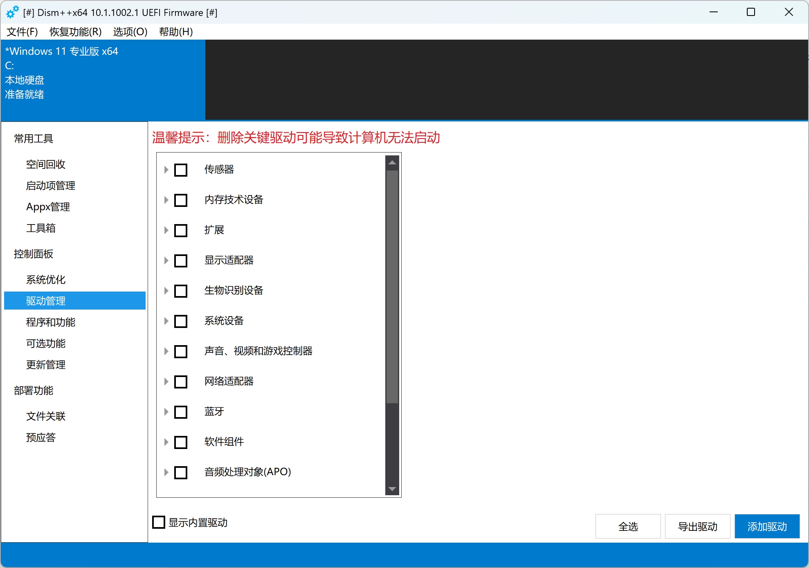
Task: Check the 蓝牙 checkbox
Action: pyautogui.click(x=181, y=412)
